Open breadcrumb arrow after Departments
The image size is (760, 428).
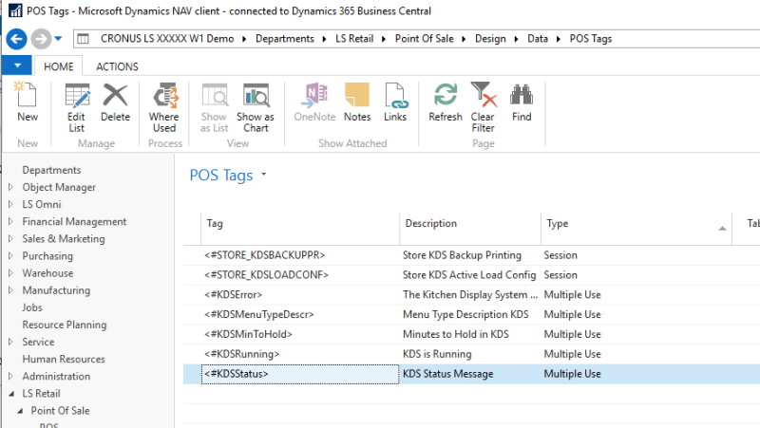tap(324, 39)
